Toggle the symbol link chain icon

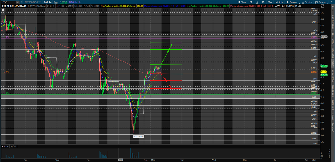pos(21,2)
